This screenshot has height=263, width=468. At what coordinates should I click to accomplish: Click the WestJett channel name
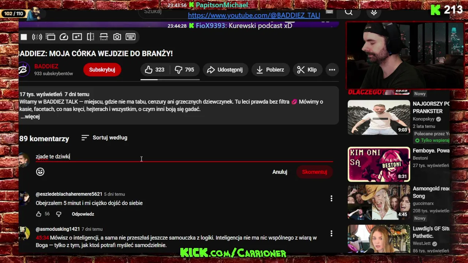pyautogui.click(x=422, y=244)
